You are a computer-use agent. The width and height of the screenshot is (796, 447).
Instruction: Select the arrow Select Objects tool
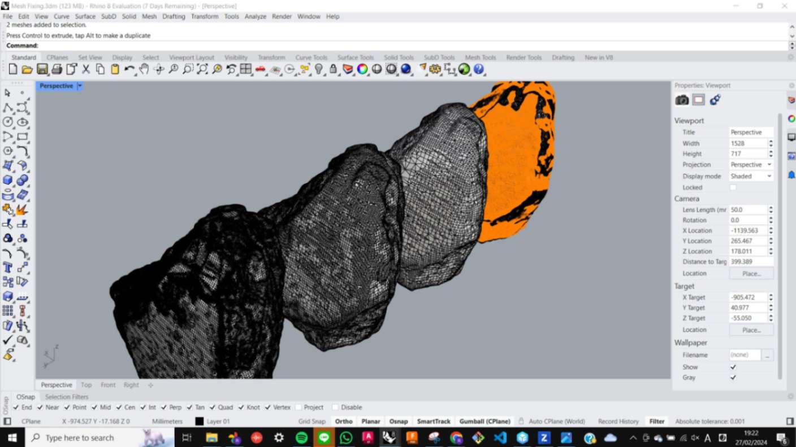tap(8, 93)
